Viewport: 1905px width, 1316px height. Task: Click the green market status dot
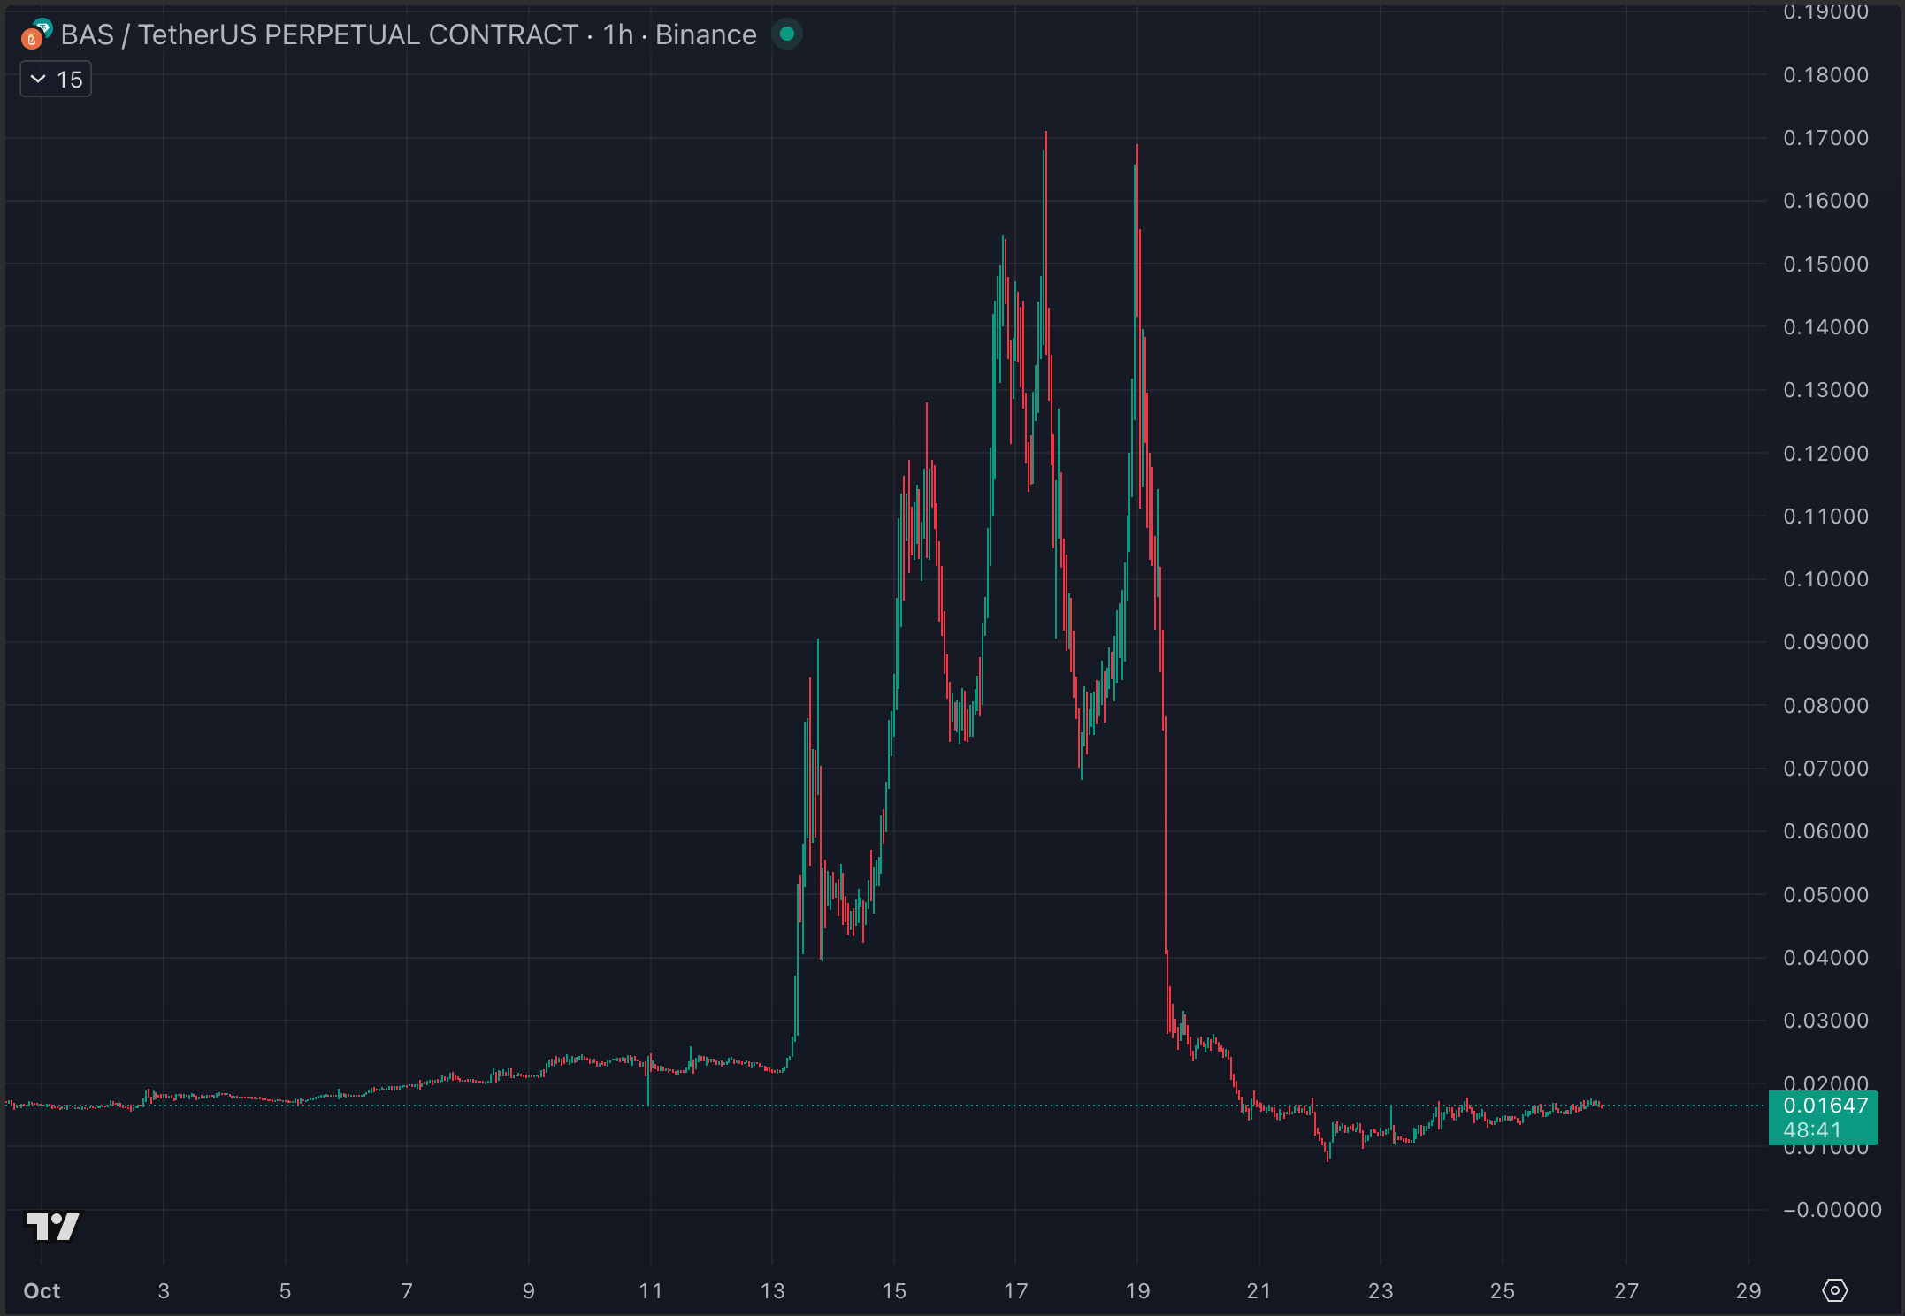click(786, 34)
